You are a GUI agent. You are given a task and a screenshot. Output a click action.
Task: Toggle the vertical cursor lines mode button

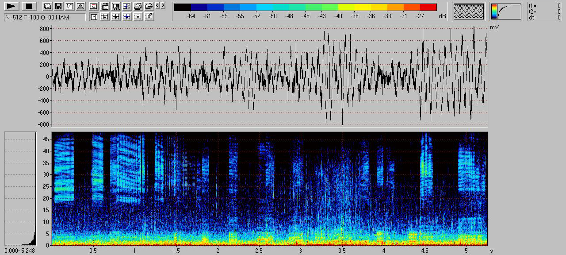pyautogui.click(x=94, y=17)
